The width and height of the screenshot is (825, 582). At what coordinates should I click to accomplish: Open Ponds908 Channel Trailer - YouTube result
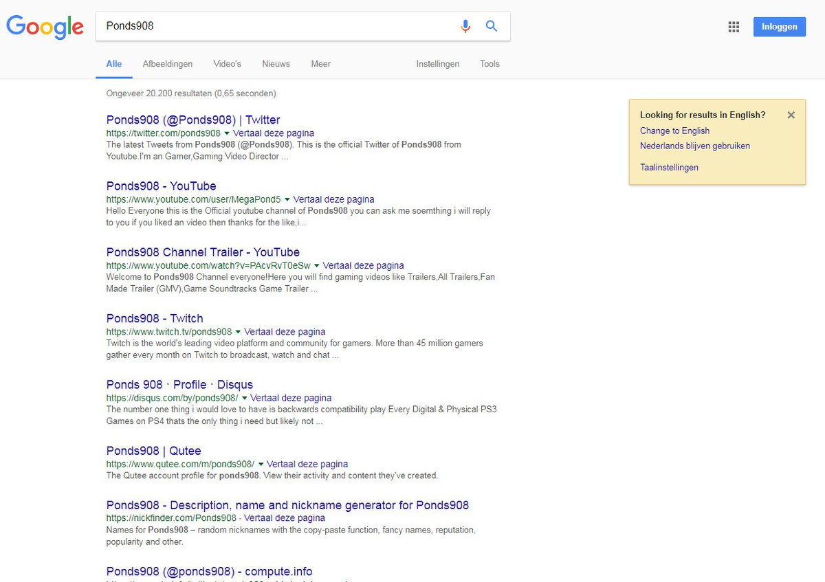203,252
